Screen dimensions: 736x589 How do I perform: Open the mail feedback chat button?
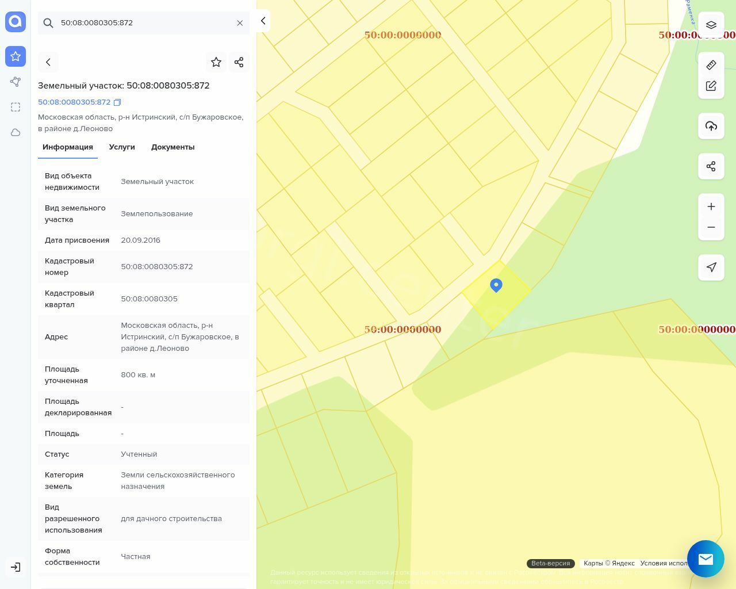point(706,559)
